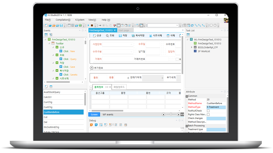The width and height of the screenshot is (273, 153).
Task: Collapse the Common attribute group
Action: tap(187, 96)
